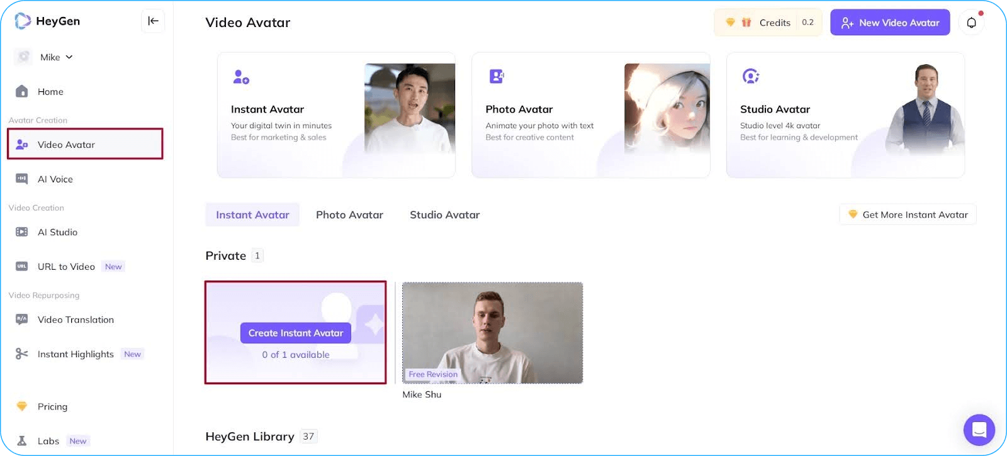The height and width of the screenshot is (456, 1007).
Task: Click the New badge beside Labs
Action: click(78, 441)
